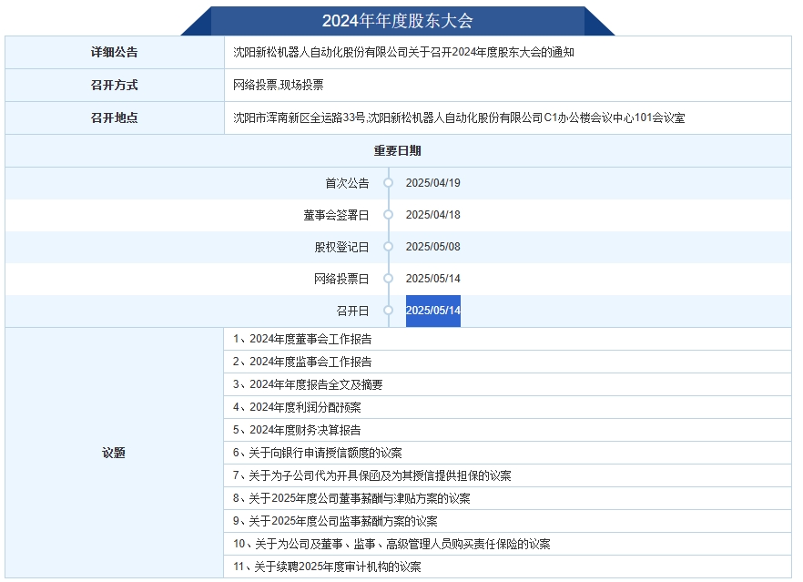
Task: Click the 网络投票日 date 2025/05/14
Action: tap(433, 278)
